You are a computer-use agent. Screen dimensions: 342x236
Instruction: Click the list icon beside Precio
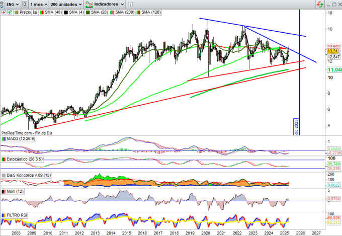[x=35, y=13]
